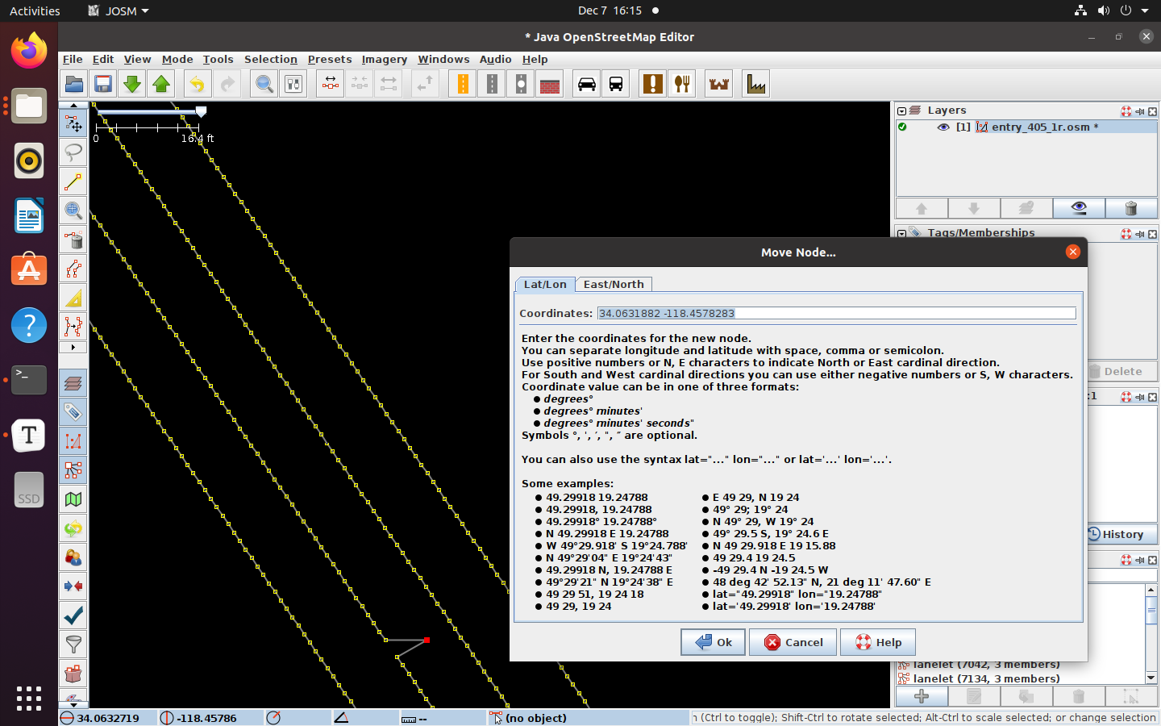Switch to the East/North tab
The width and height of the screenshot is (1161, 726).
pyautogui.click(x=614, y=284)
